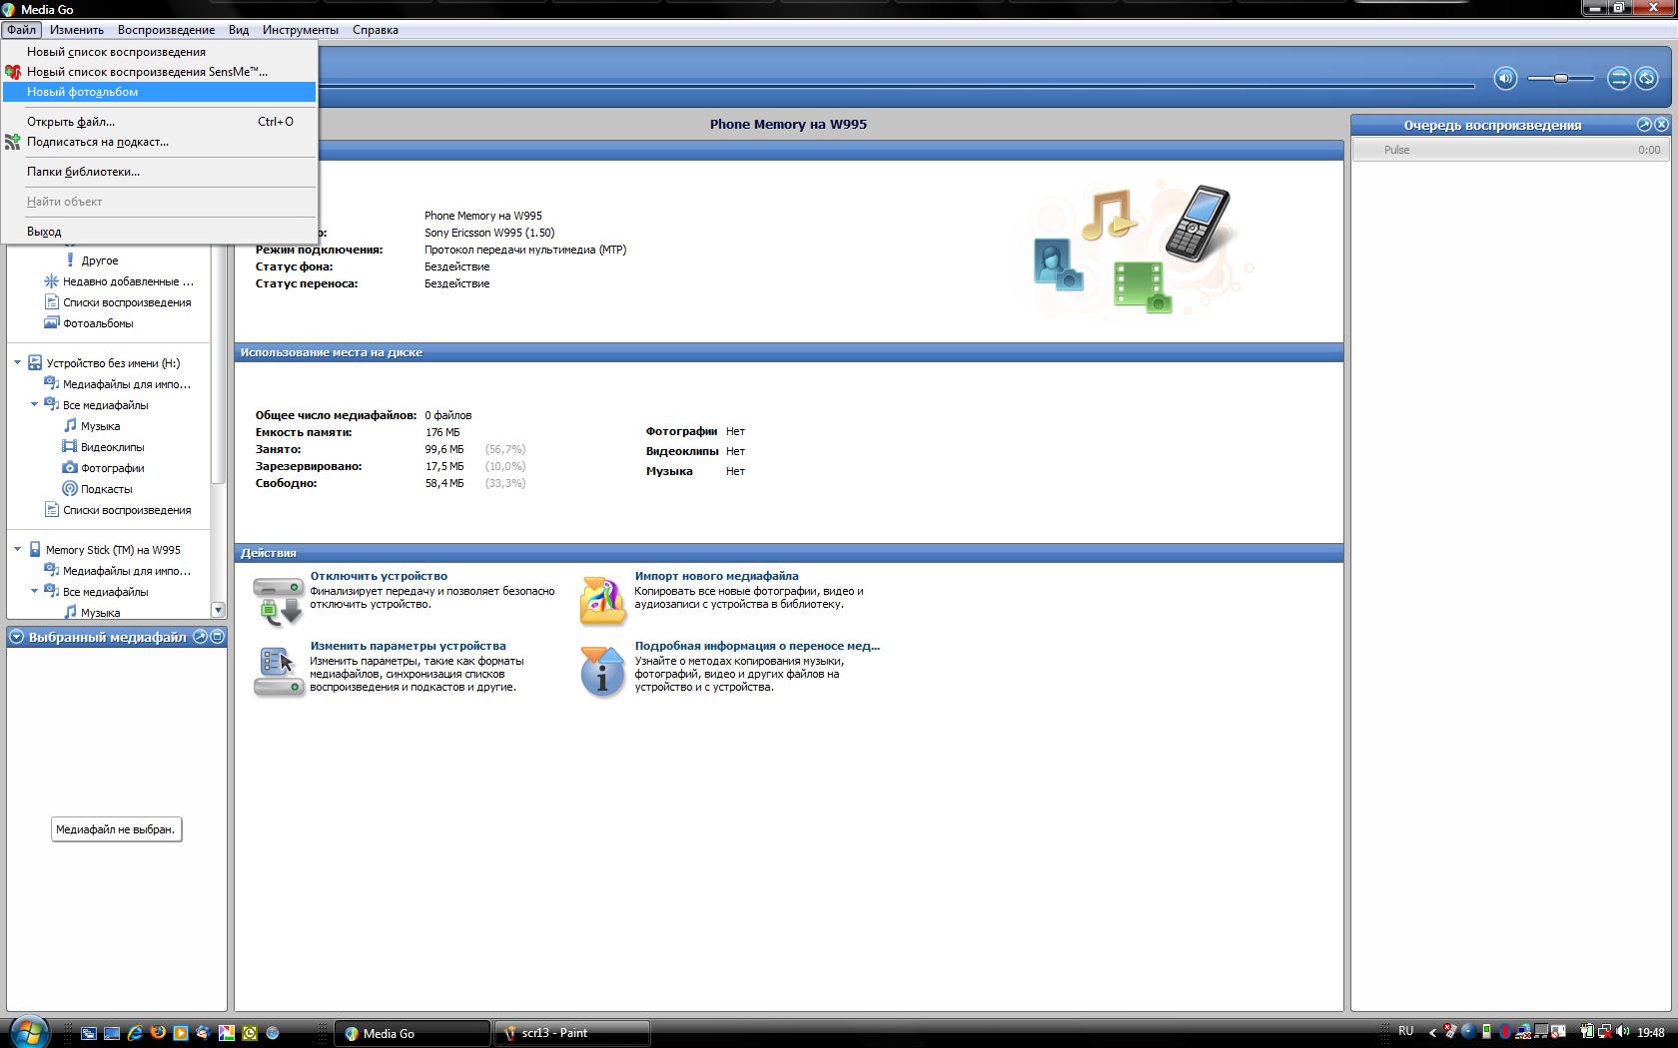
Task: Select Музыка under device H:
Action: click(100, 426)
